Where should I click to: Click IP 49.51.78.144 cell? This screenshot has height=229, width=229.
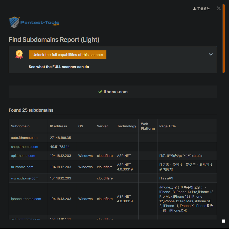pos(62,147)
